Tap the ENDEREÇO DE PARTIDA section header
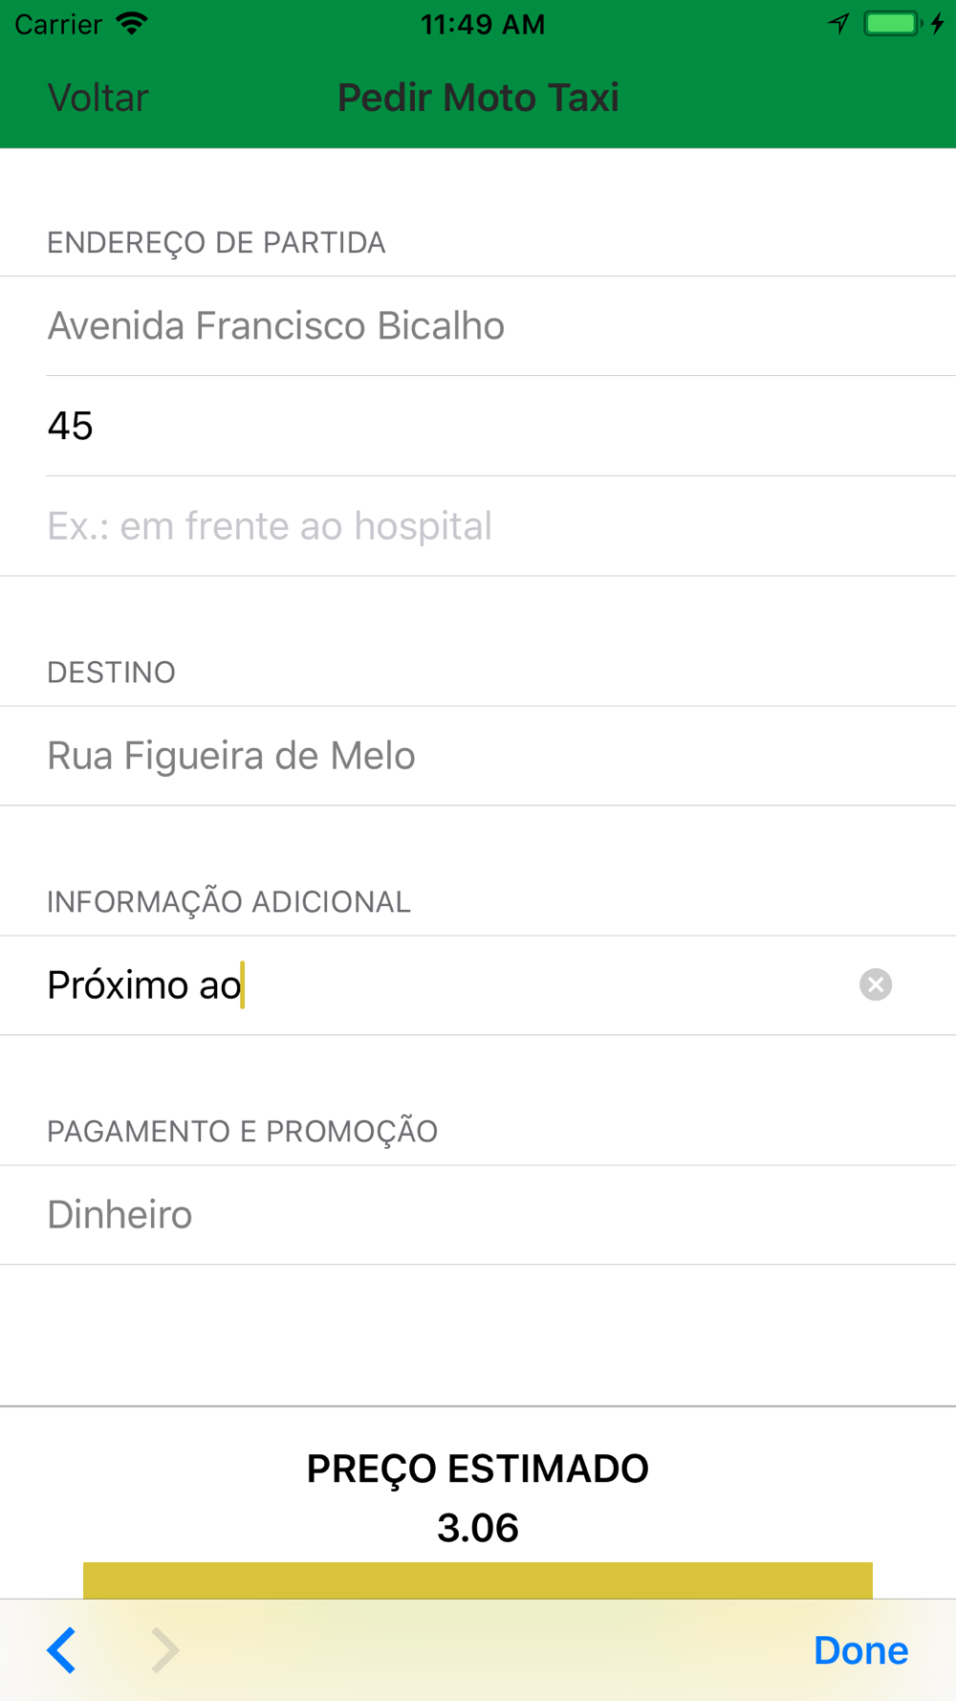This screenshot has width=956, height=1701. 217,243
